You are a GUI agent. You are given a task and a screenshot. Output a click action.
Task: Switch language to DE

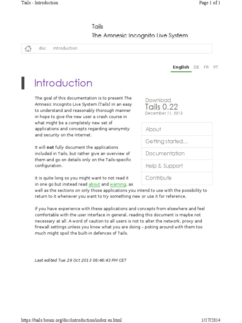[196, 67]
